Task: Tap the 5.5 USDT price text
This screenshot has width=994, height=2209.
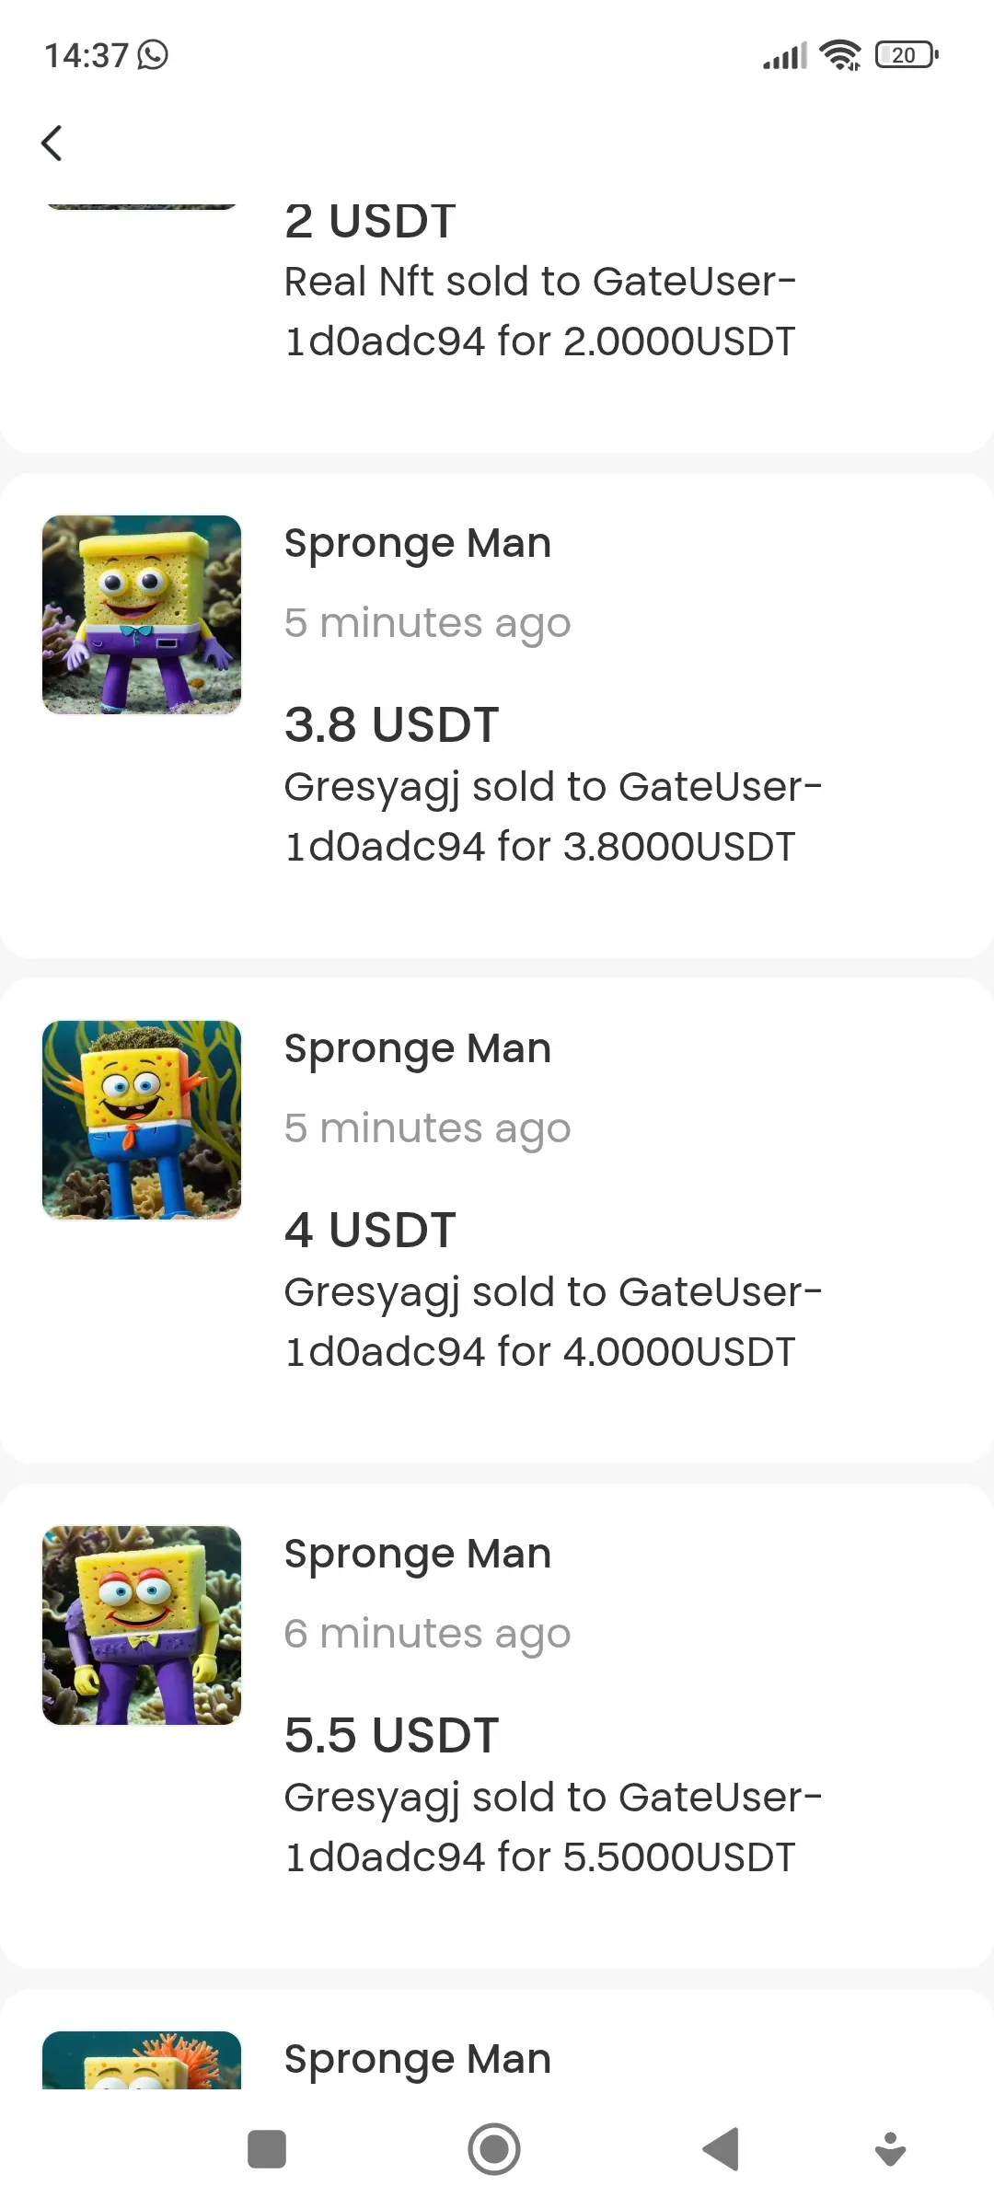Action: 392,1735
